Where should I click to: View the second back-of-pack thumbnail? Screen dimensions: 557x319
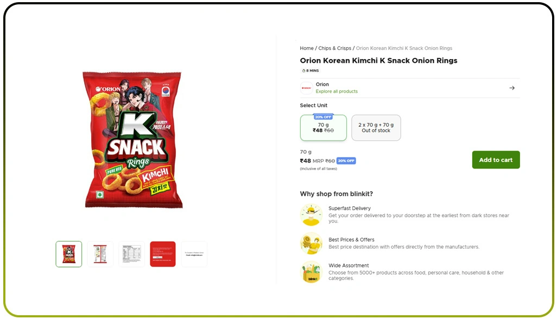[x=100, y=254]
